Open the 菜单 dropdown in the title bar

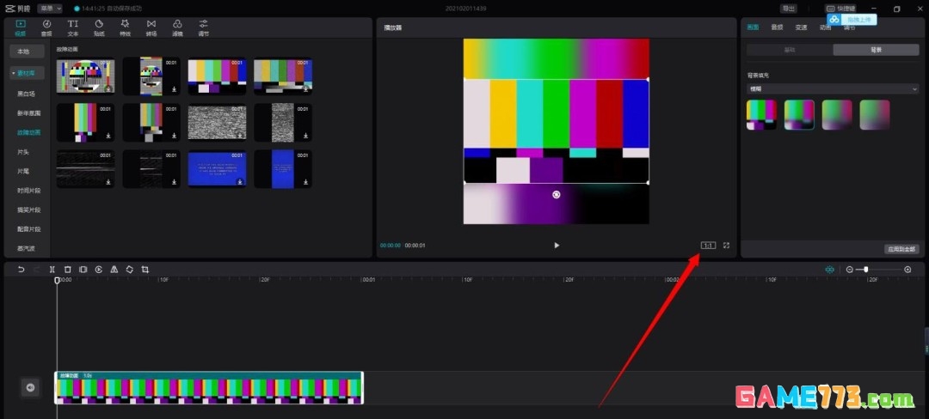[x=50, y=8]
